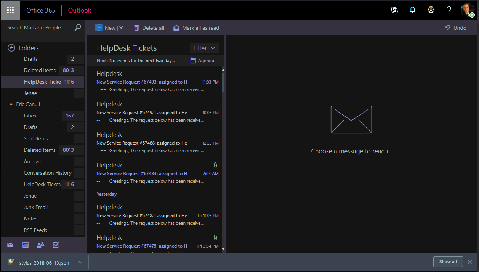Open the Office 365 app launcher grid

coord(10,10)
